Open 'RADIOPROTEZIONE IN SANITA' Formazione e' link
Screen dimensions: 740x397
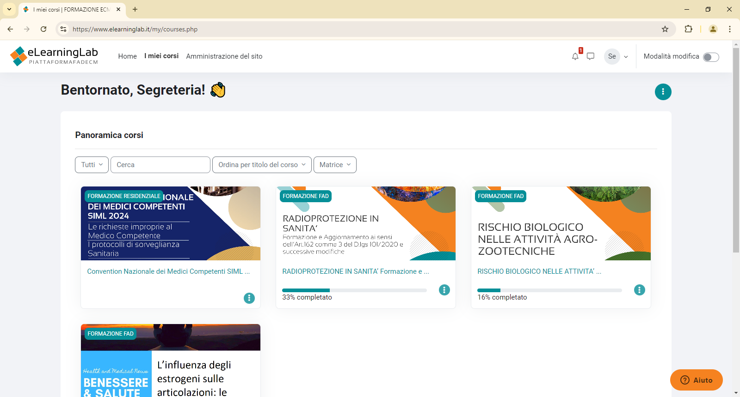point(356,271)
